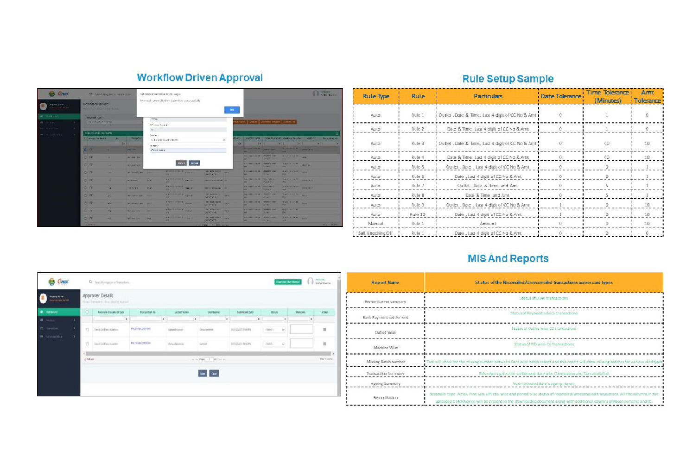This screenshot has width=686, height=457.
Task: Click the Save button under approver grid
Action: point(203,374)
